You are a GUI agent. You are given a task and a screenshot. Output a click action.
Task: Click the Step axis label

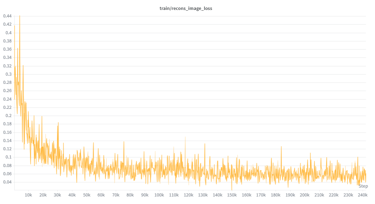coord(363,186)
